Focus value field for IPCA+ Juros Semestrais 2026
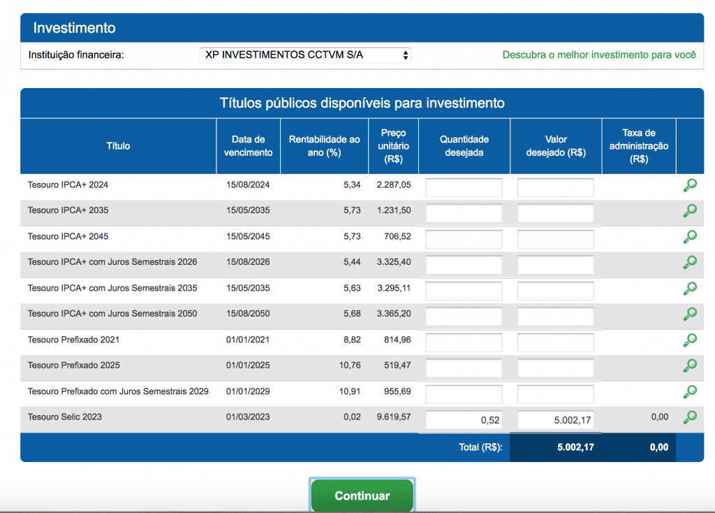Viewport: 715px width, 513px height. [x=555, y=265]
